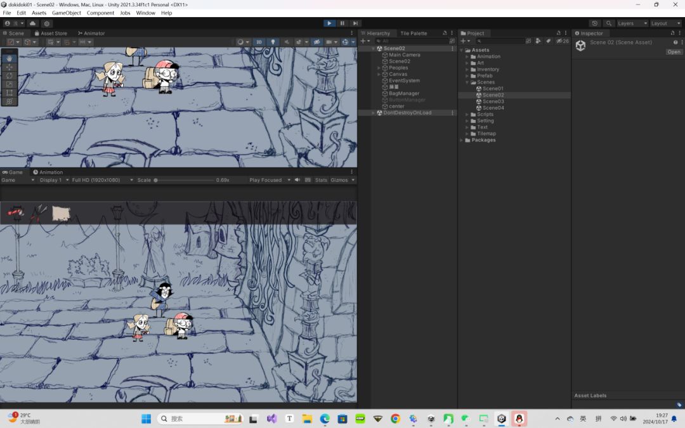The width and height of the screenshot is (685, 428).
Task: Select the Hand tool in Scene view
Action: click(x=10, y=58)
